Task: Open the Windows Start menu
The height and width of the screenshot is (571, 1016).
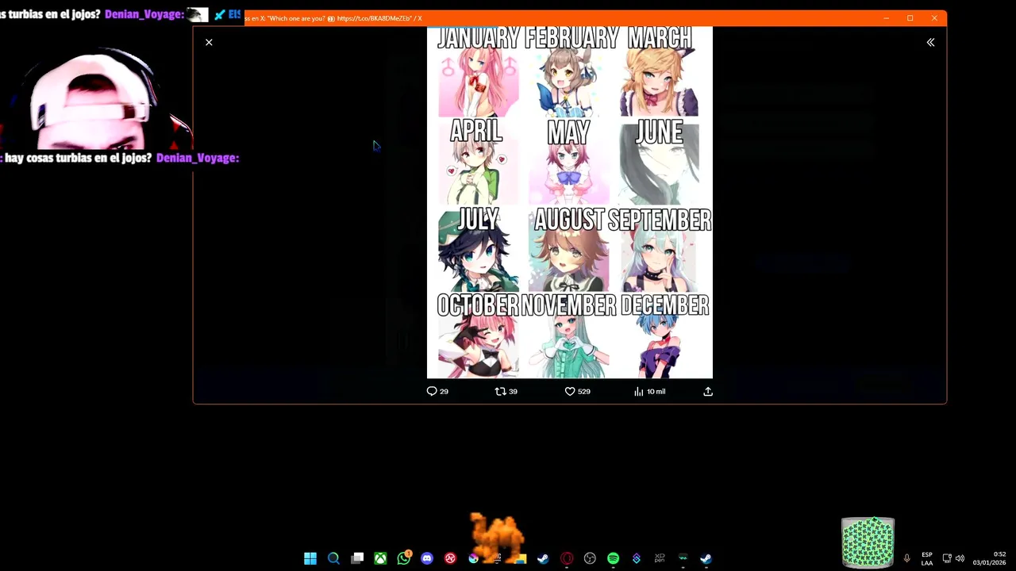Action: pyautogui.click(x=310, y=558)
